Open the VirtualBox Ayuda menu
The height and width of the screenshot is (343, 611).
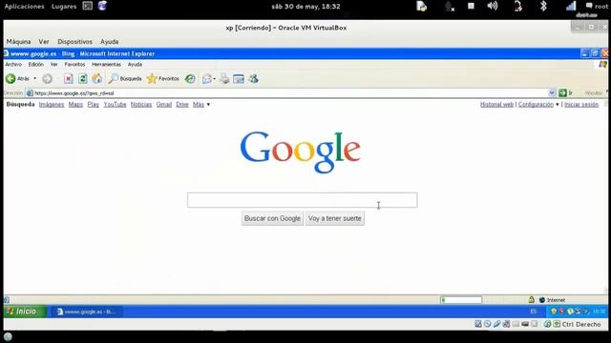point(109,42)
